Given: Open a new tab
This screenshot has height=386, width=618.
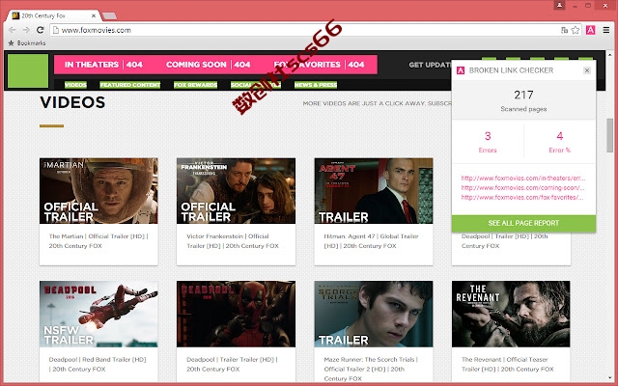Looking at the screenshot, I should pos(109,16).
